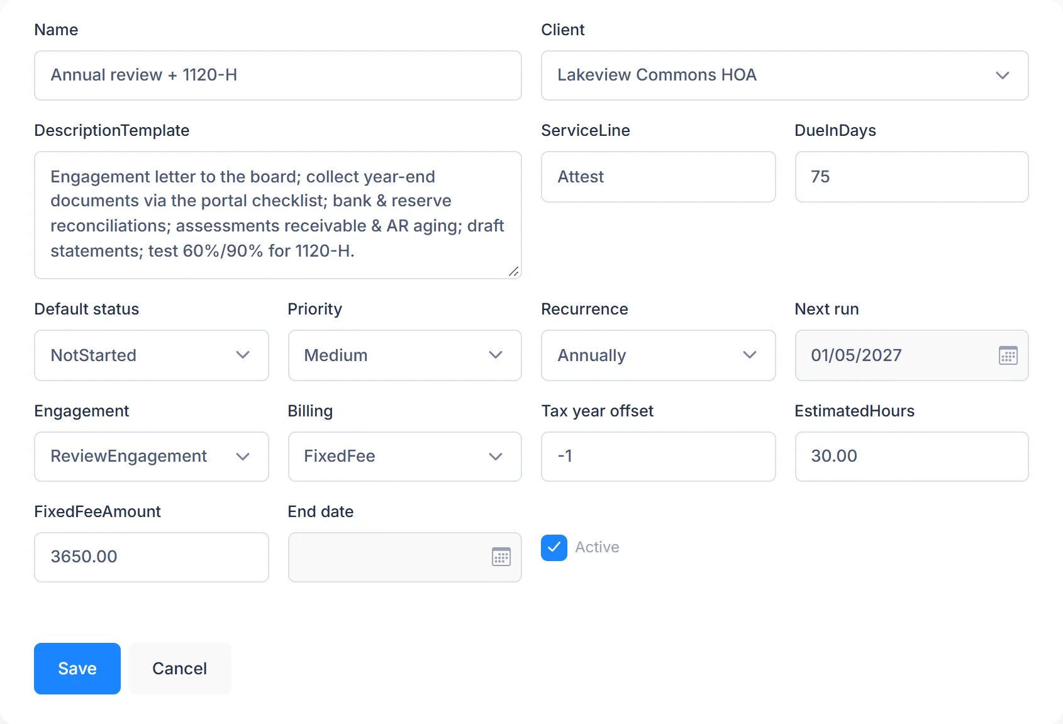The image size is (1063, 724).
Task: Edit the EstimatedHours field showing 30.00
Action: [x=911, y=457]
